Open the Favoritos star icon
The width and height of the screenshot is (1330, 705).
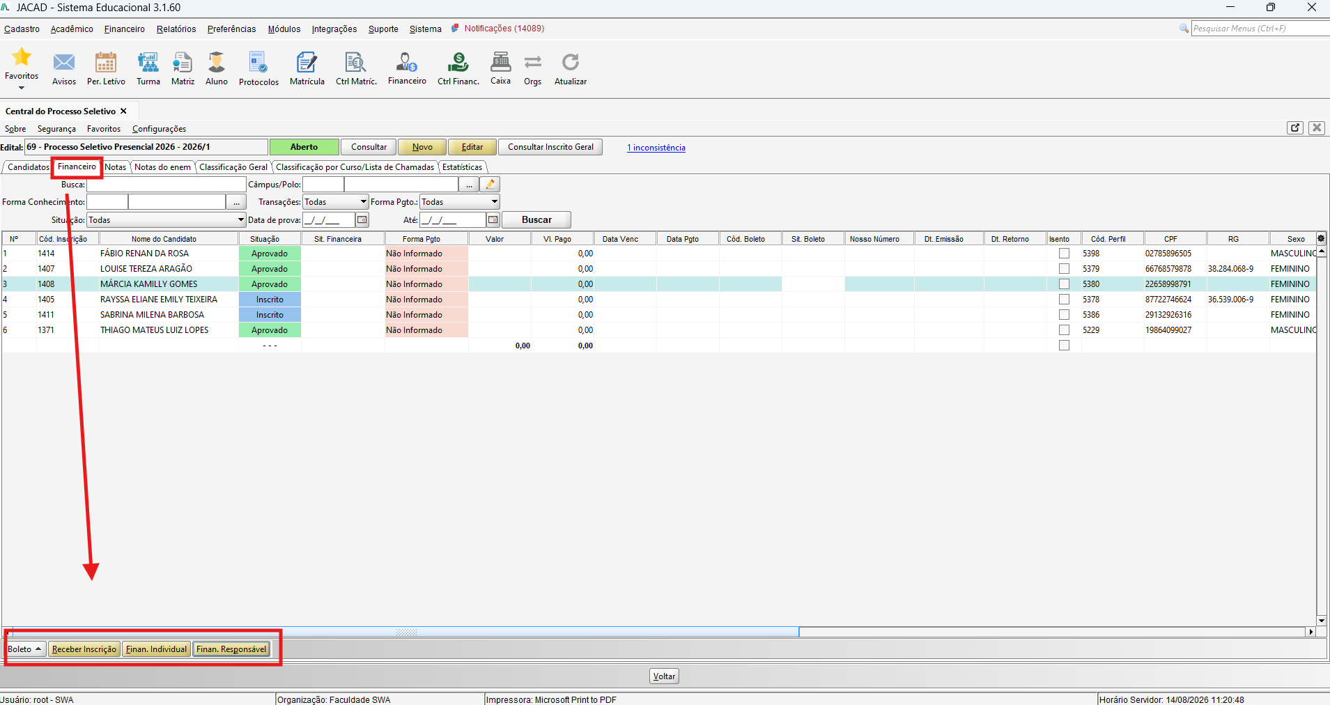click(x=22, y=56)
